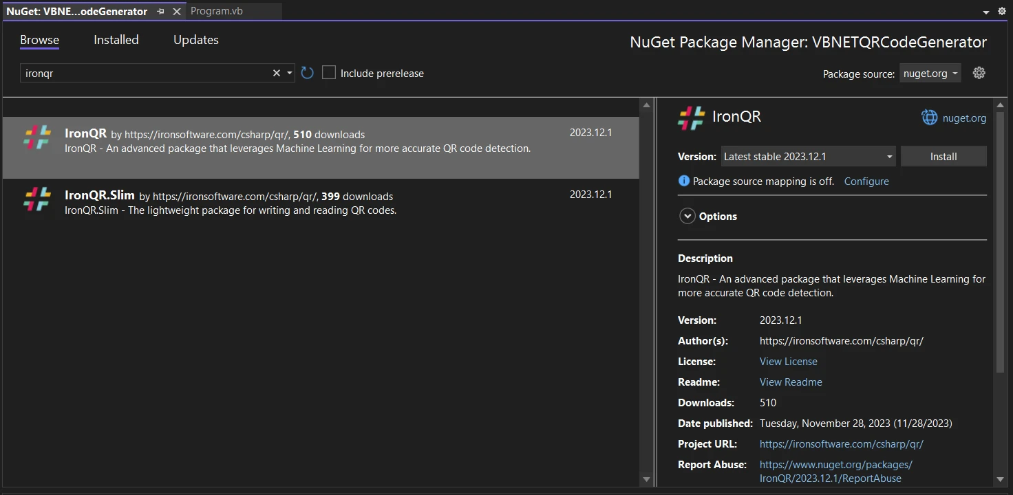Enable the Include prerelease checkbox
Screen dimensions: 1013x495
pos(329,73)
